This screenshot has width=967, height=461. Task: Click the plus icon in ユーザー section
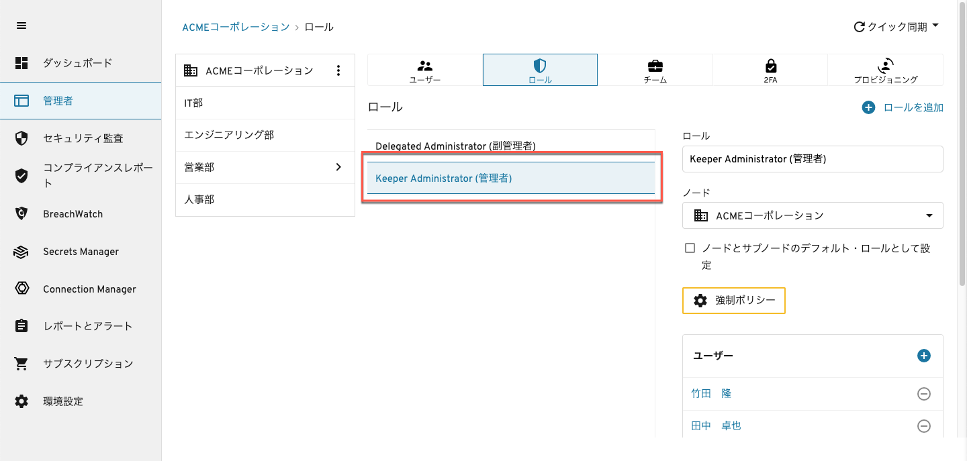point(924,356)
